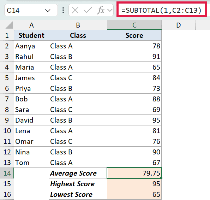
Task: Select row 7 header
Action: click(7, 99)
